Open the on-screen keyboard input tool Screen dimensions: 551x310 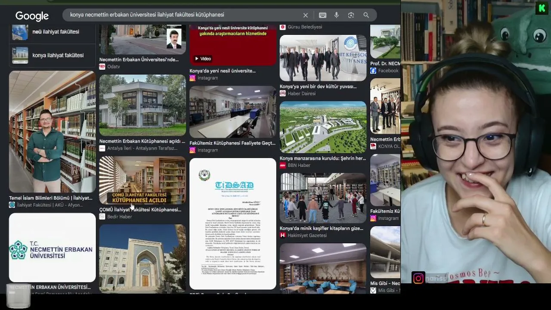tap(322, 15)
